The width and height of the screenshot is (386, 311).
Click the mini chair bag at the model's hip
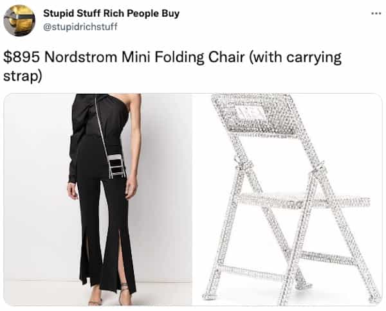click(x=117, y=166)
